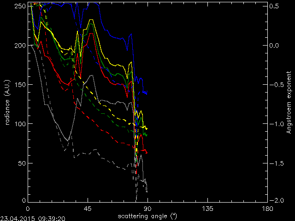Click the 'radiance (A.U.)' y-axis label
The height and width of the screenshot is (221, 295).
coord(7,102)
